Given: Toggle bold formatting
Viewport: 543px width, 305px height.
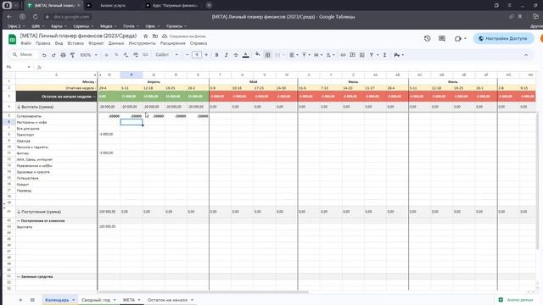Looking at the screenshot, I should click(x=217, y=55).
